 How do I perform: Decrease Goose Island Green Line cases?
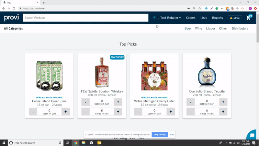point(33,112)
